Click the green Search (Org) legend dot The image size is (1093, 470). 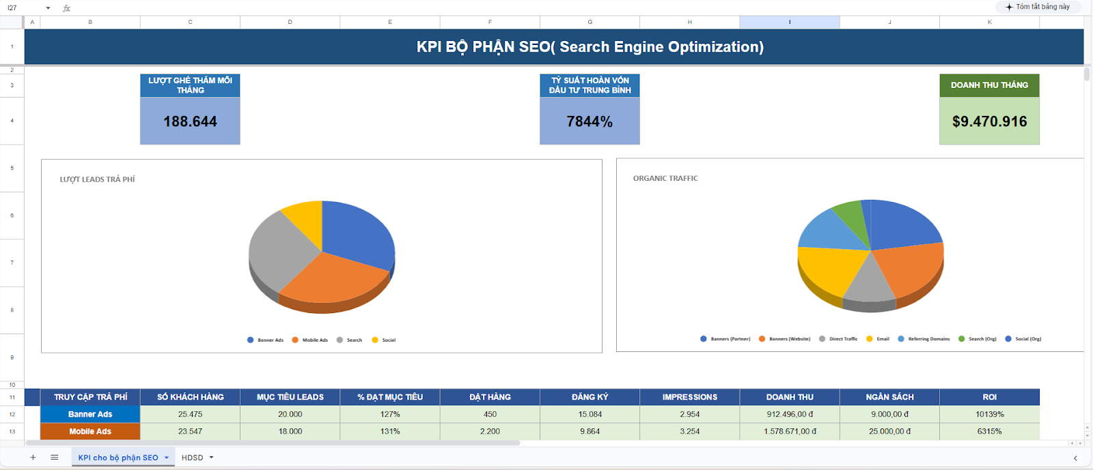point(962,339)
